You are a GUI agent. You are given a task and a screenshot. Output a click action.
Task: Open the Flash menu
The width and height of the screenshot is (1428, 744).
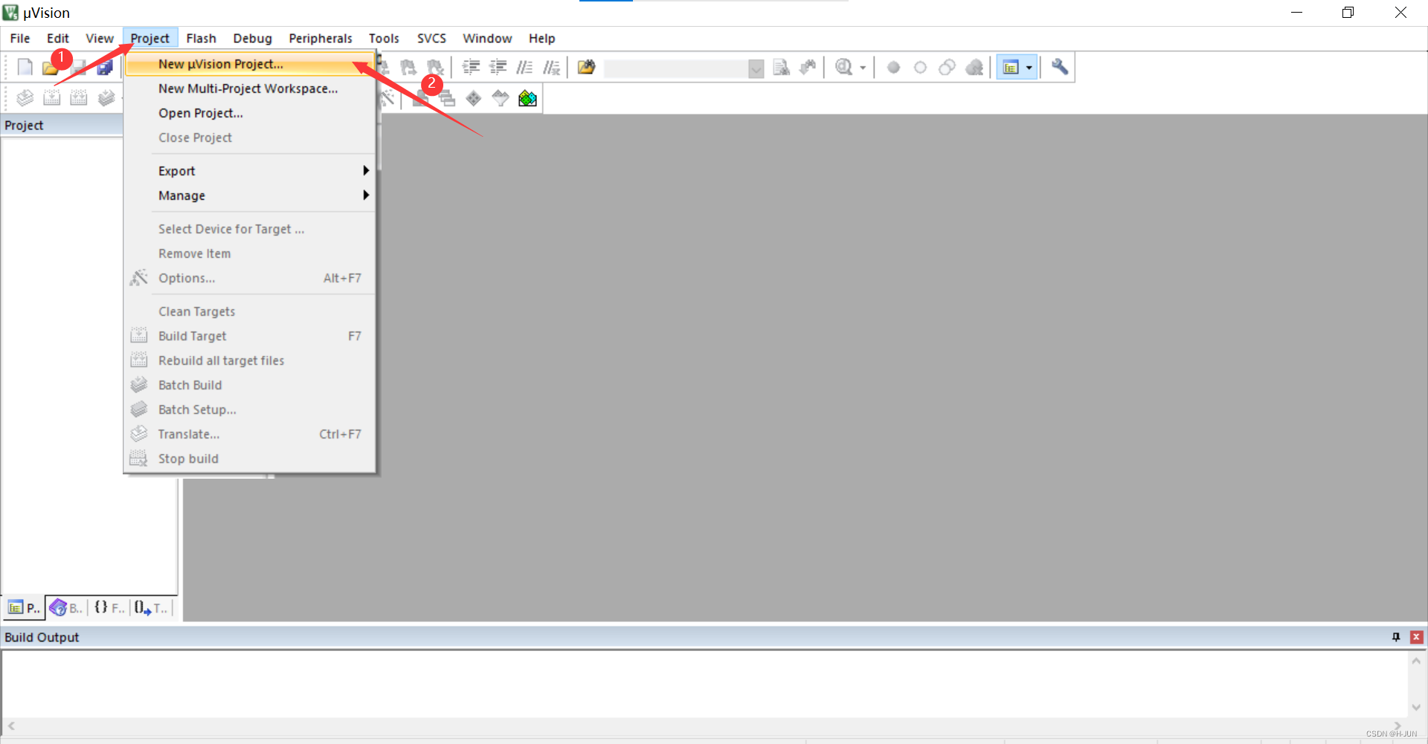(x=202, y=39)
